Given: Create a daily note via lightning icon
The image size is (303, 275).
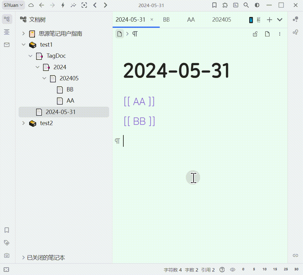Looking at the screenshot, I should tap(63, 5).
